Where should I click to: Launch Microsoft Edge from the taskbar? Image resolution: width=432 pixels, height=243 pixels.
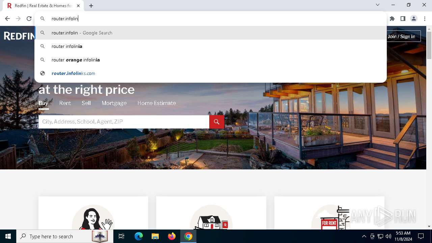click(x=139, y=236)
